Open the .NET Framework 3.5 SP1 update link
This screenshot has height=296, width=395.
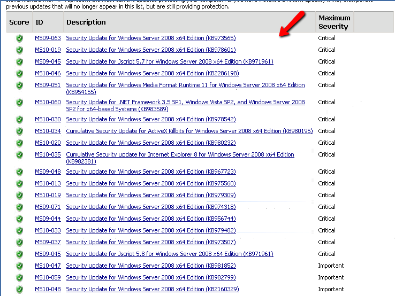(185, 106)
